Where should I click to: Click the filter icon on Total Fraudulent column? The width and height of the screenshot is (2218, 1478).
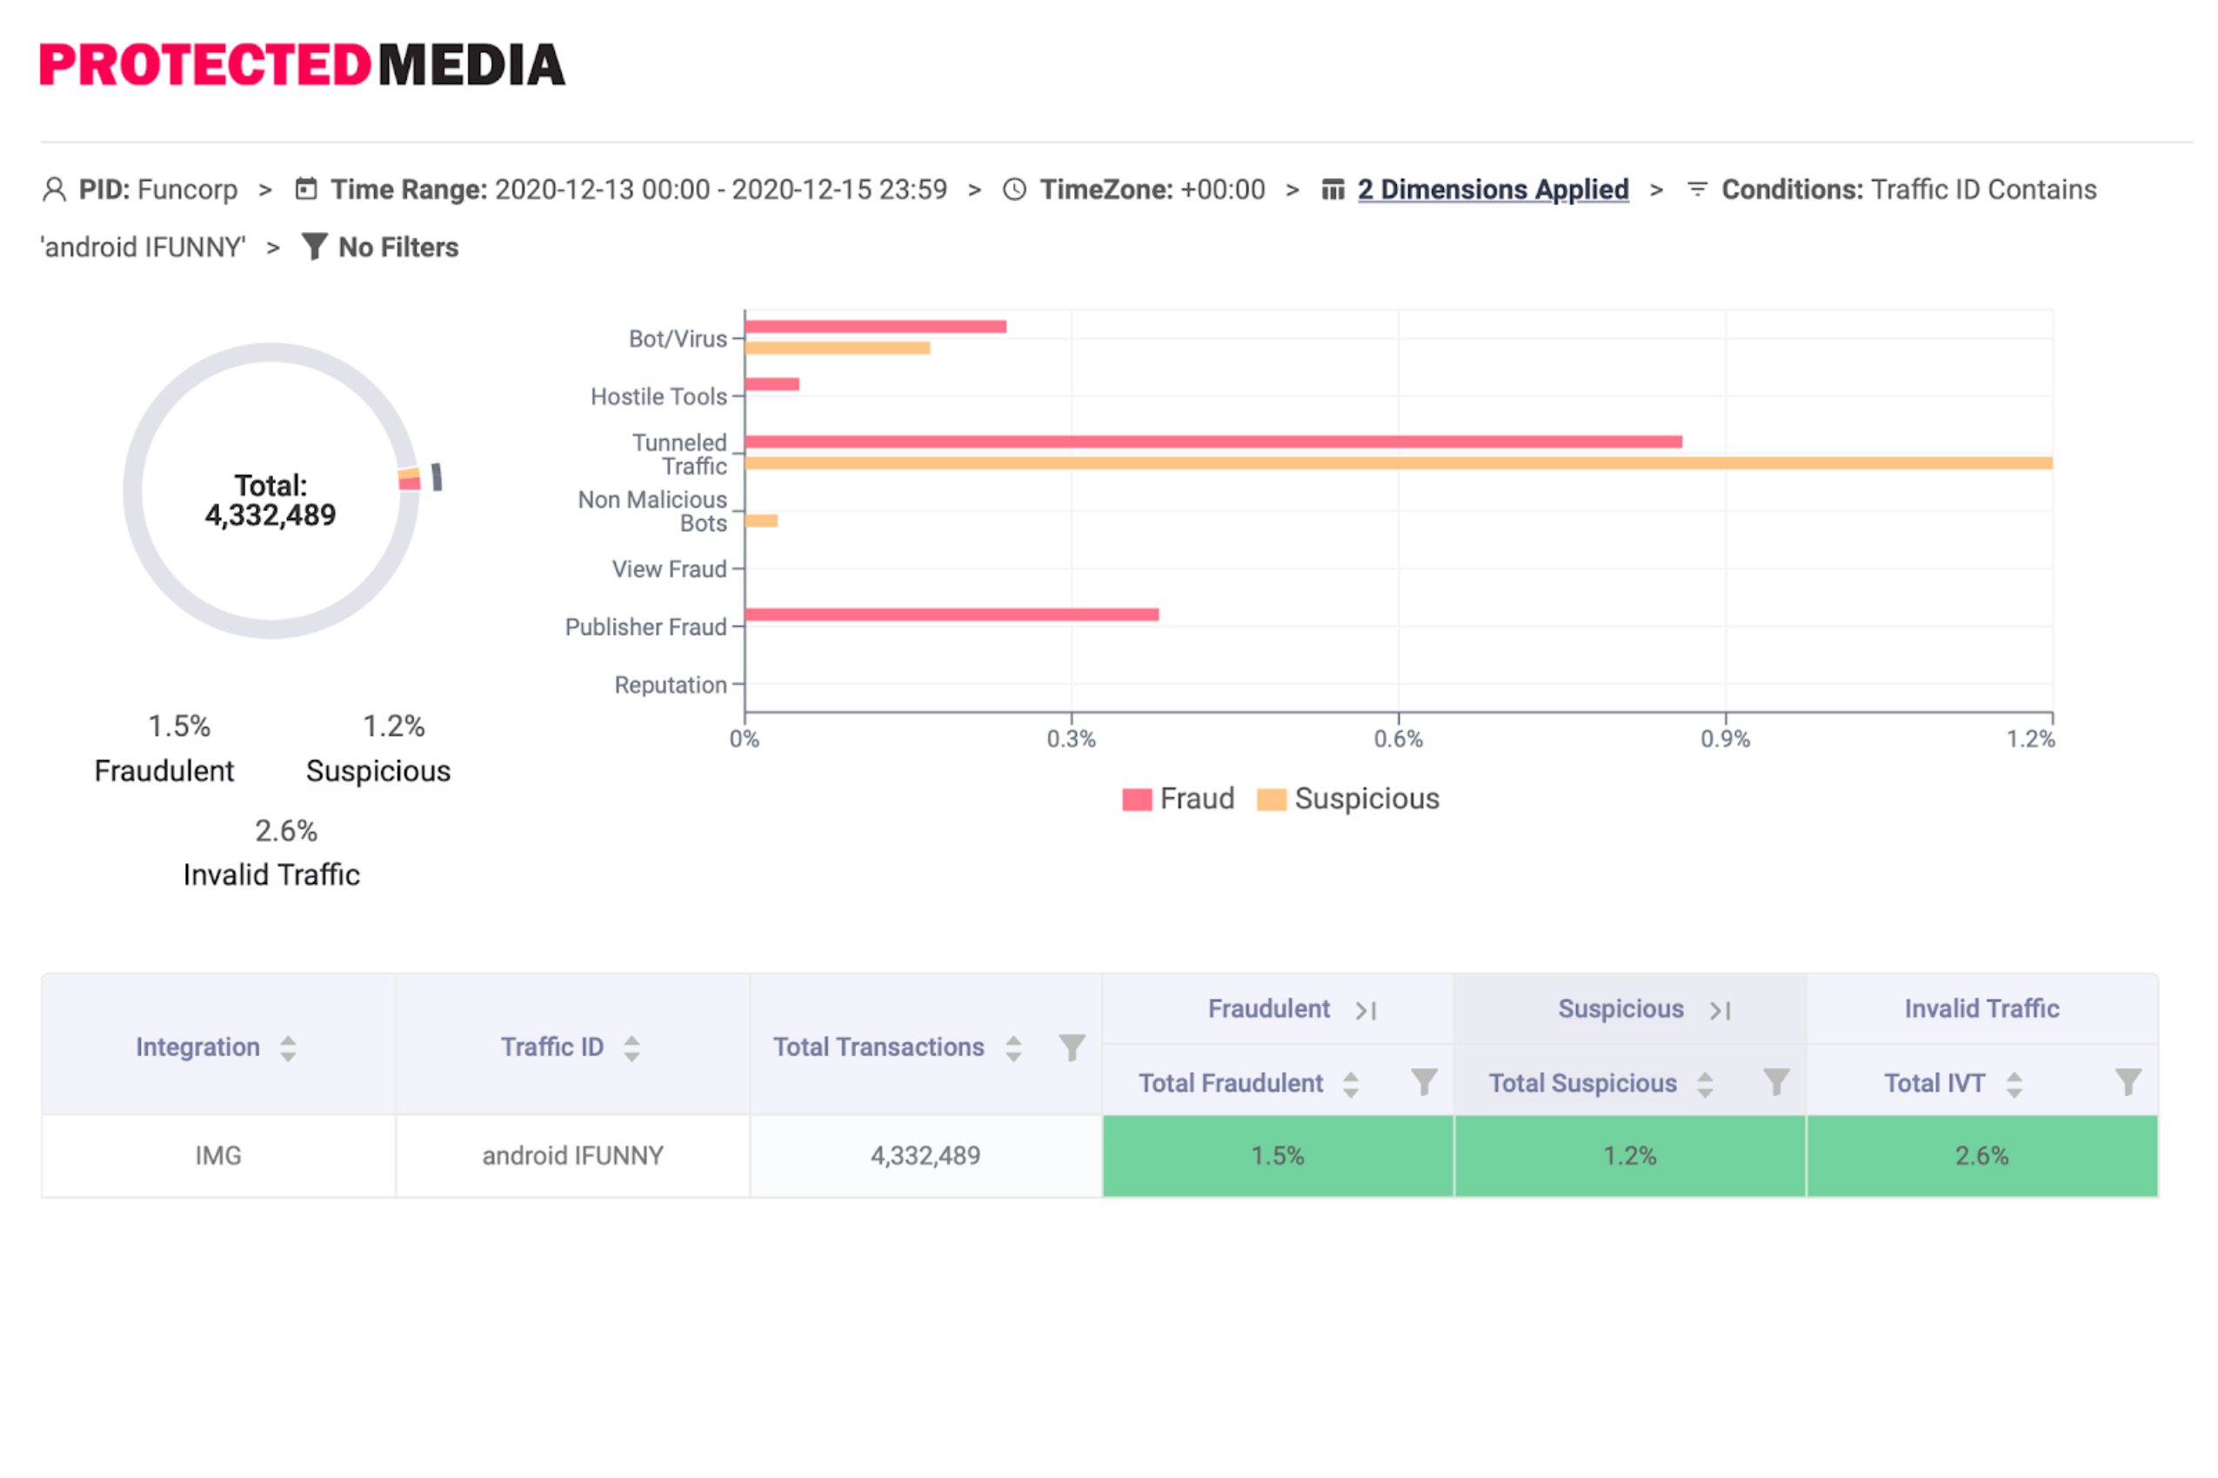coord(1423,1082)
